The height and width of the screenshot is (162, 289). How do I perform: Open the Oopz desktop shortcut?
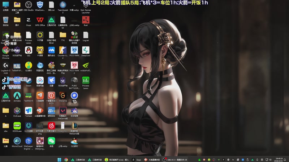pos(29,21)
